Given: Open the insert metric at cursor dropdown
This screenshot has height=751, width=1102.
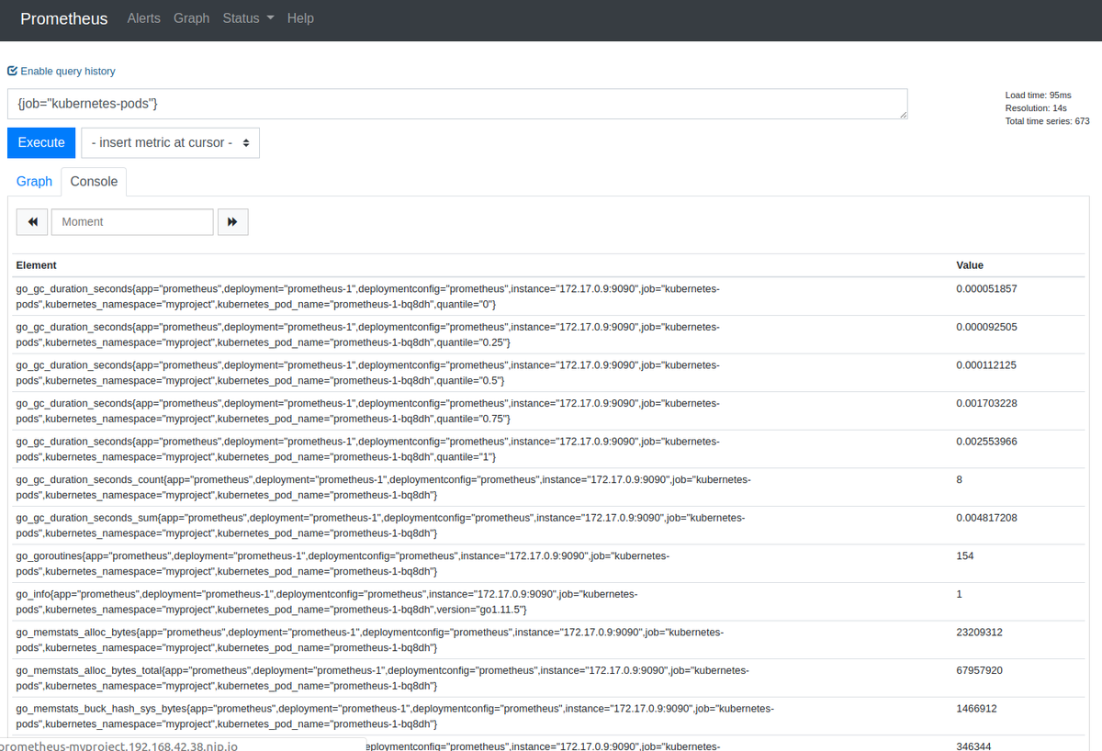Looking at the screenshot, I should point(170,143).
